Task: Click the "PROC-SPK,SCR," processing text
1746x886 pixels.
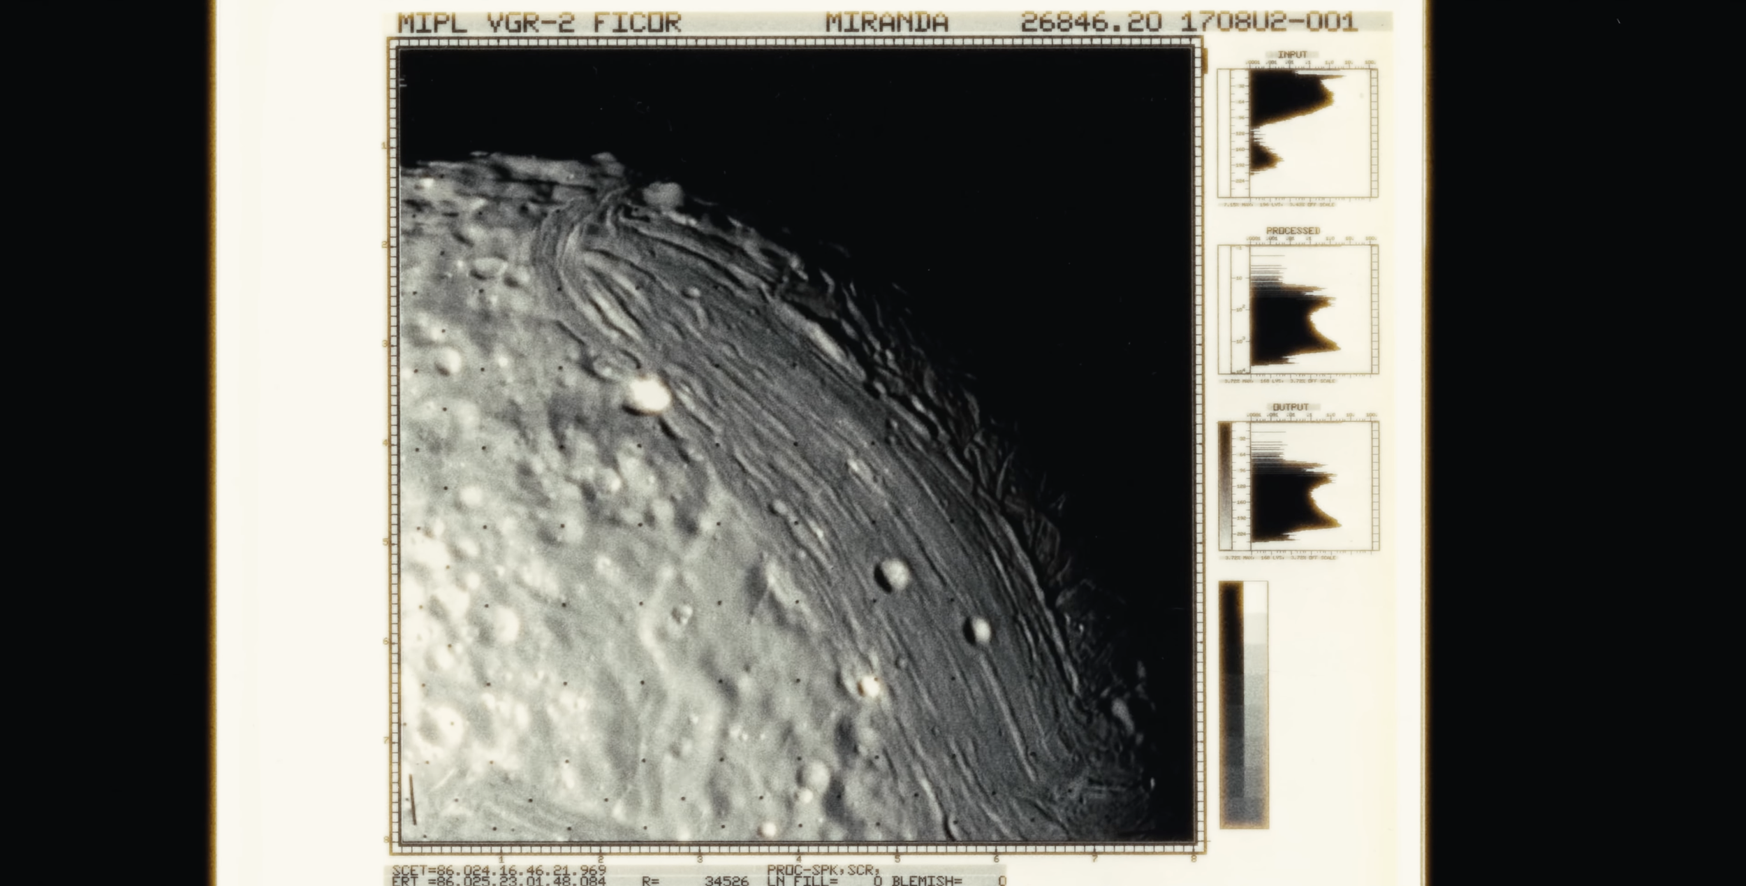Action: (x=823, y=871)
